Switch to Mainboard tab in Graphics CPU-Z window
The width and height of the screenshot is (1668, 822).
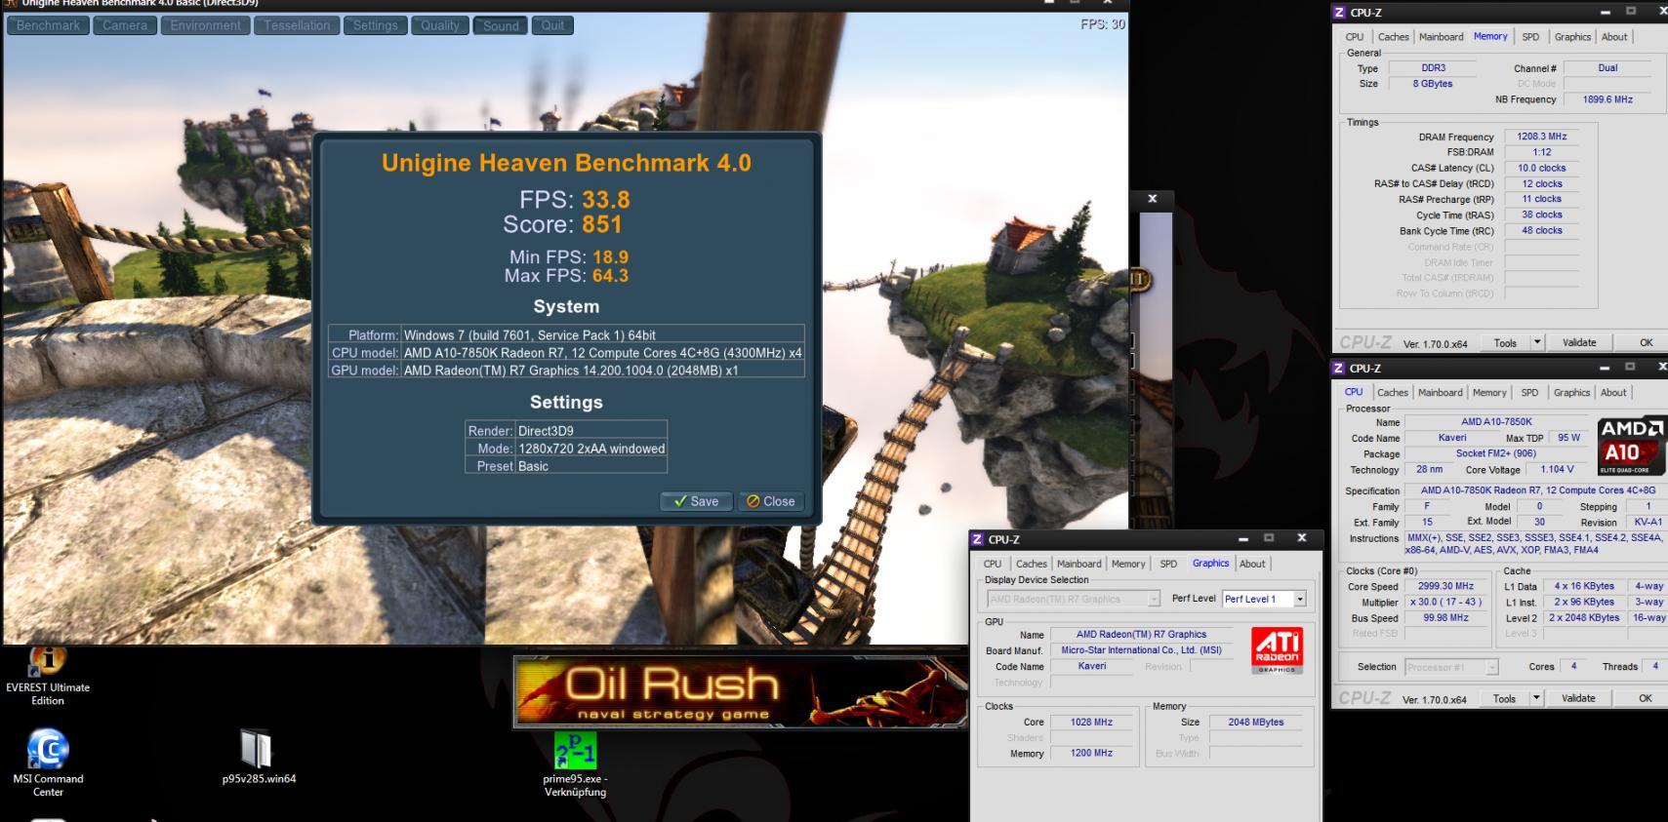[x=1078, y=564]
